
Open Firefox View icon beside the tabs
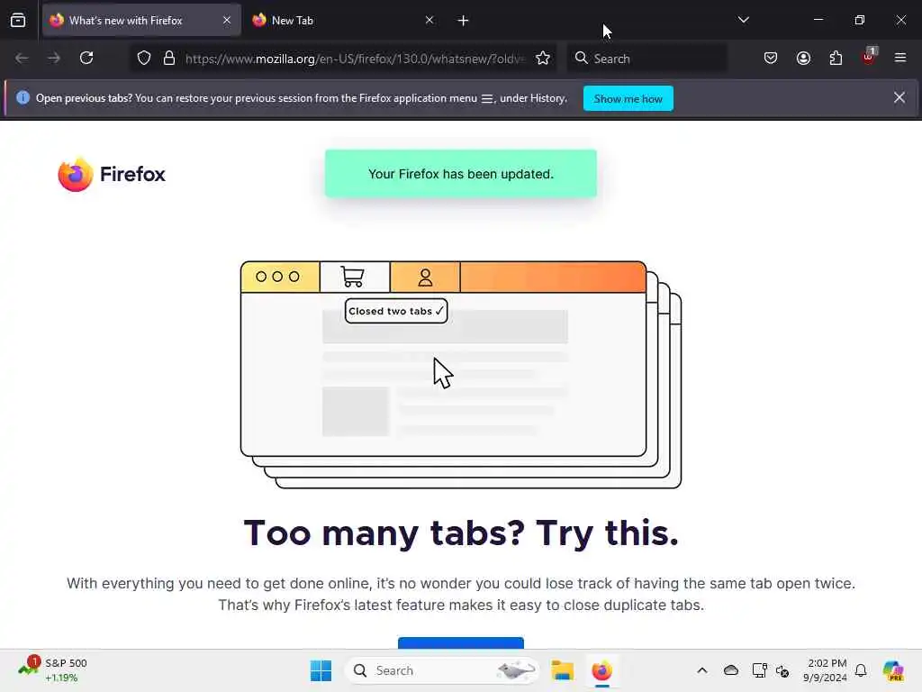pos(18,21)
